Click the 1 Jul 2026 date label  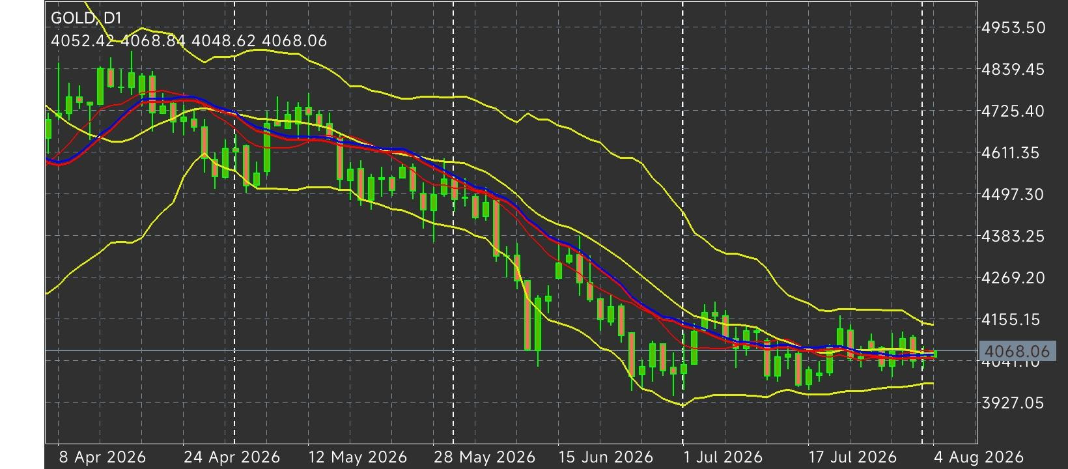(723, 457)
